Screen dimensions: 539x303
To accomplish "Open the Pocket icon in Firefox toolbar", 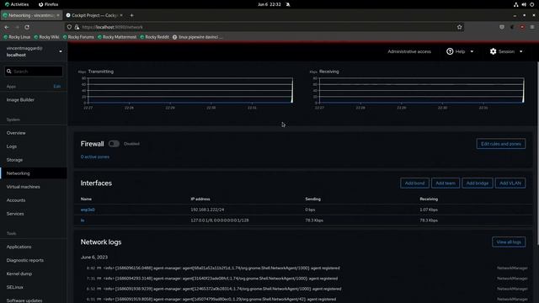I will point(502,27).
